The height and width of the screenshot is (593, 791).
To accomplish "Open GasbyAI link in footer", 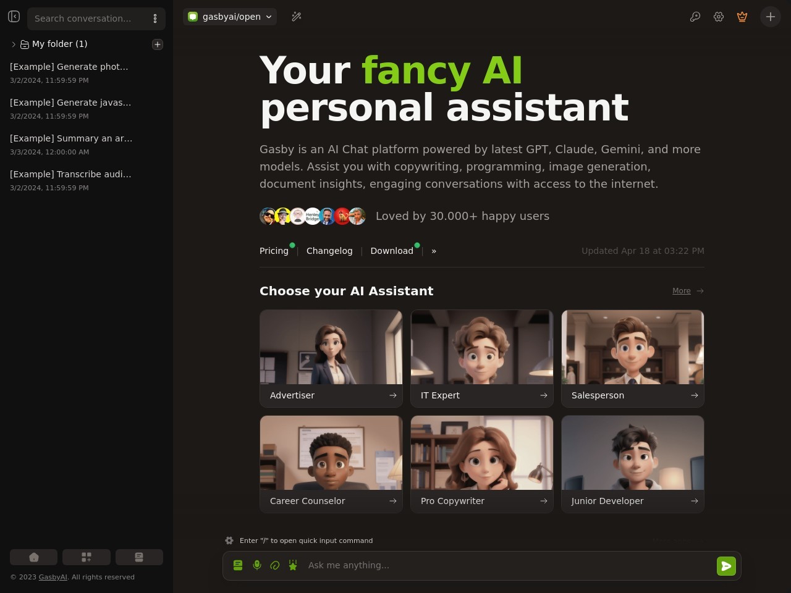I will click(53, 577).
